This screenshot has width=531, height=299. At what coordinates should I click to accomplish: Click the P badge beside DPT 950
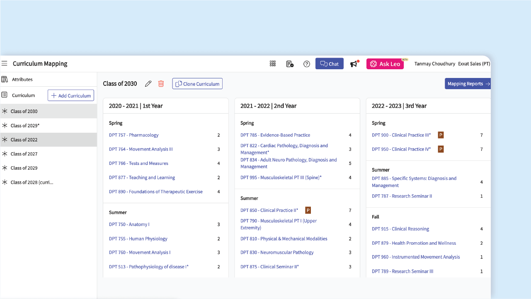tap(441, 149)
